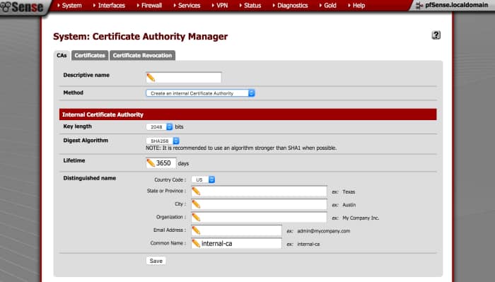Click the example text admin@mycompany.com
The height and width of the screenshot is (282, 495).
tap(324, 231)
